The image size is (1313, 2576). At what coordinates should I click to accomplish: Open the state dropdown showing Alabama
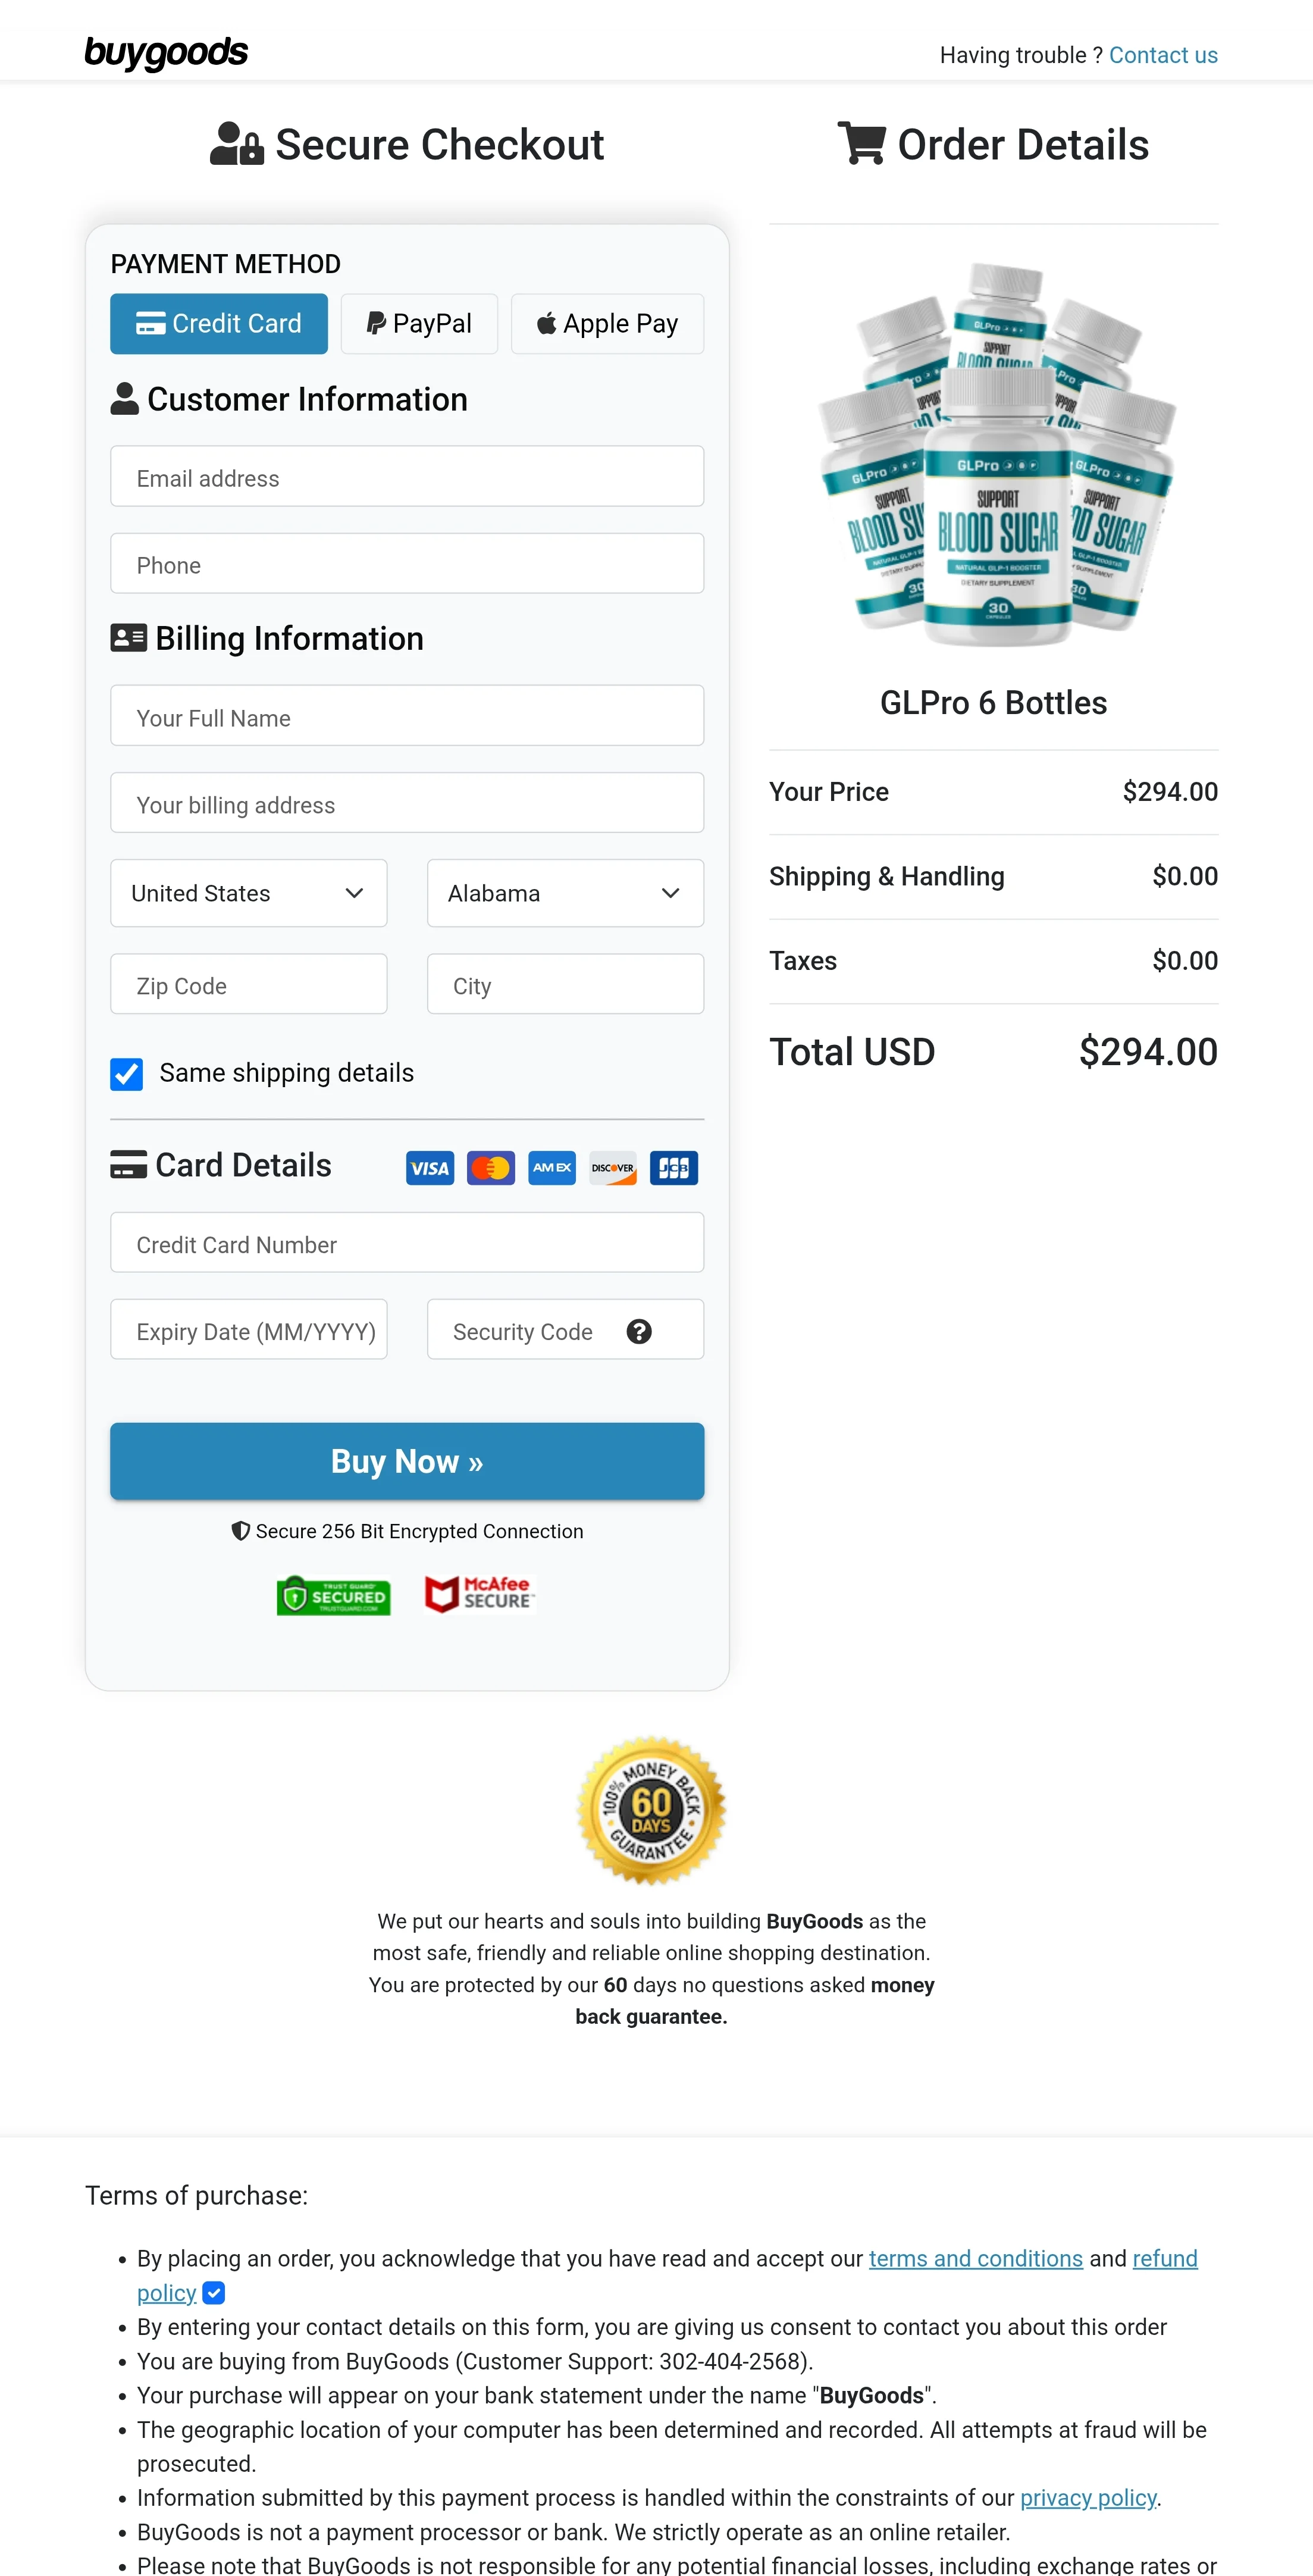pyautogui.click(x=565, y=893)
